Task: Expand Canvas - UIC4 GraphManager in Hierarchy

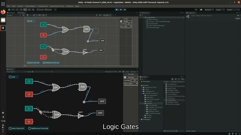Action: 145,22
